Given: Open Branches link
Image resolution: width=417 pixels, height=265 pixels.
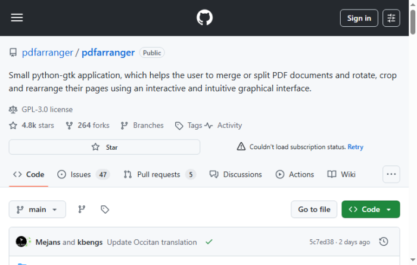Looking at the screenshot, I should tap(148, 125).
